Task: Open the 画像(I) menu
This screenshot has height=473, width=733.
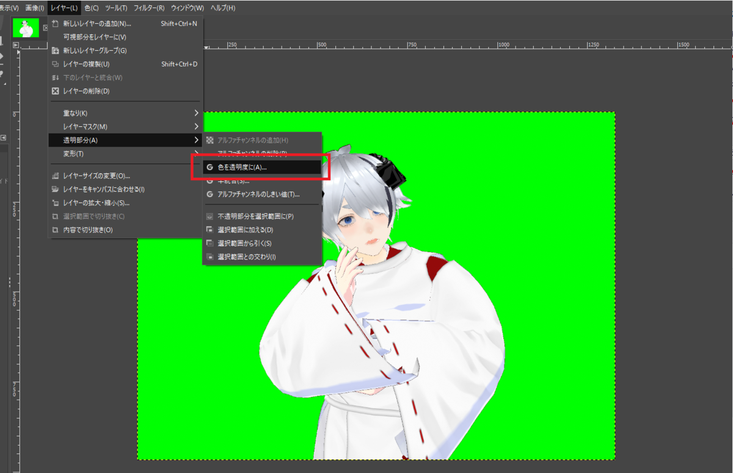Action: 35,8
